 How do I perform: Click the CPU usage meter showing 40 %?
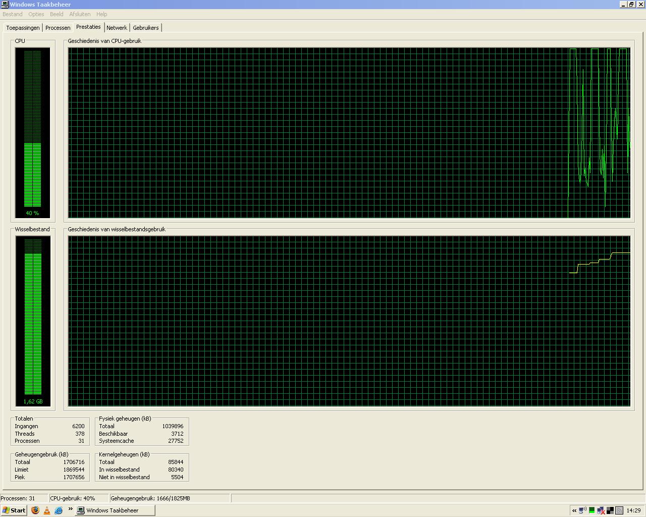[x=33, y=133]
